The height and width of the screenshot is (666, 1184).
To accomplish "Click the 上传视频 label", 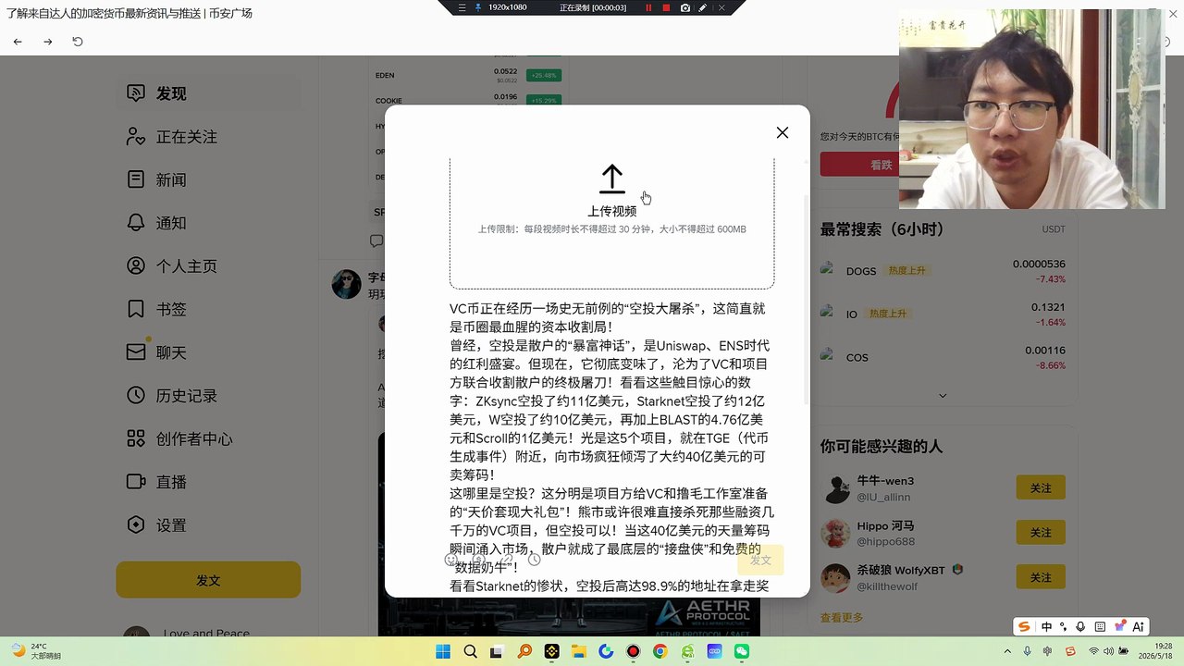I will coord(611,211).
